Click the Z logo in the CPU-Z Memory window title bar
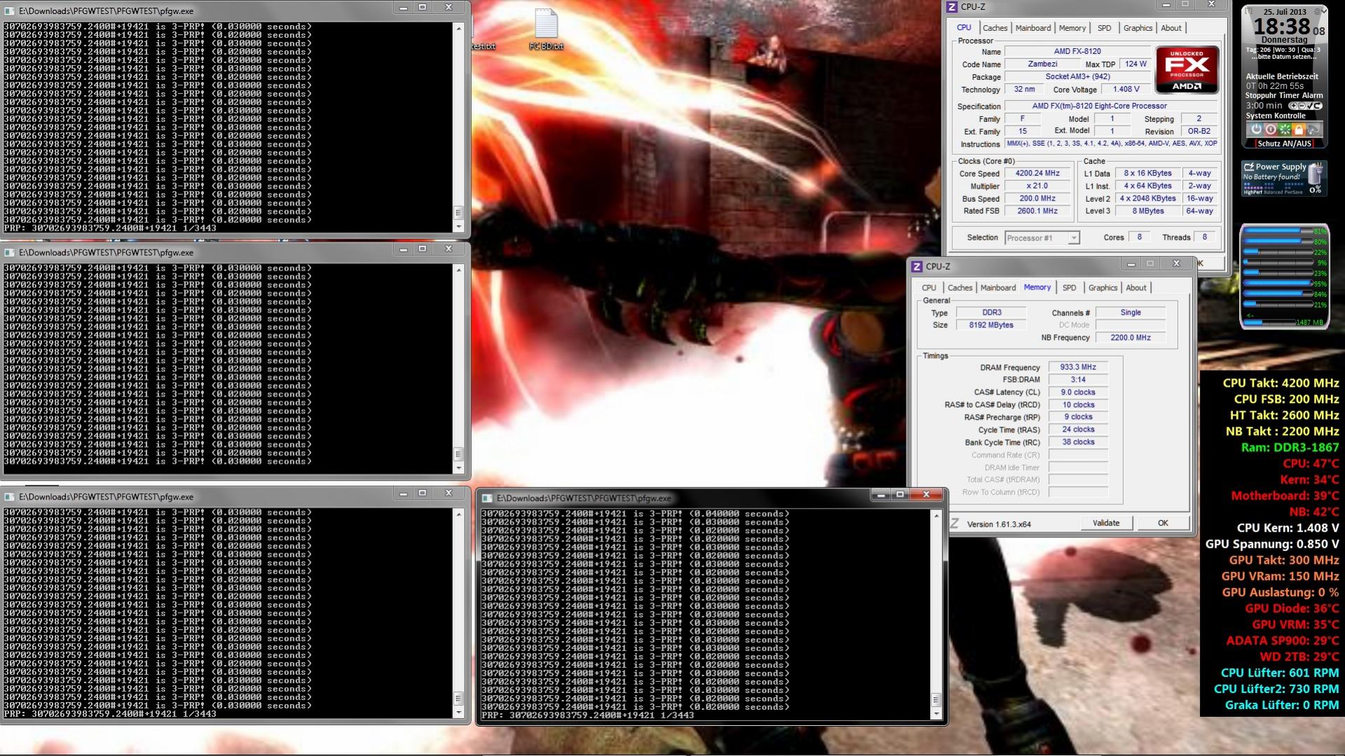1345x756 pixels. click(x=916, y=266)
